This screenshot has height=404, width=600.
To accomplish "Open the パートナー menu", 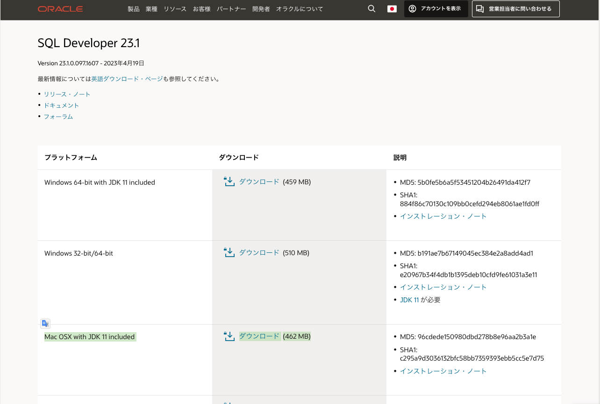I will pos(231,9).
